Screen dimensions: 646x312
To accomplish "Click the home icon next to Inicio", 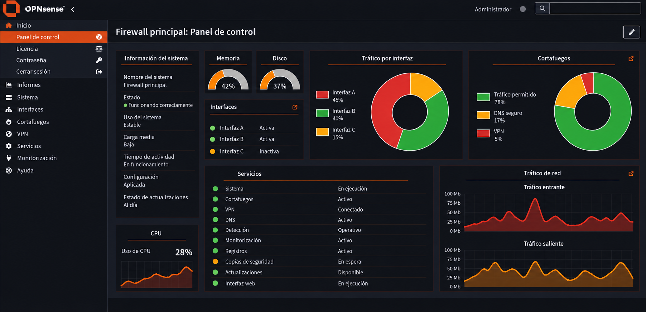I will pos(9,25).
